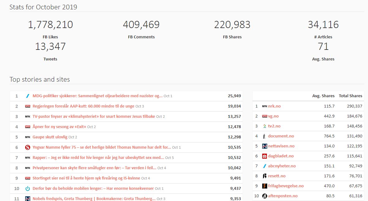Click the resett.no icon in sites table
The height and width of the screenshot is (201, 368).
[x=265, y=176]
